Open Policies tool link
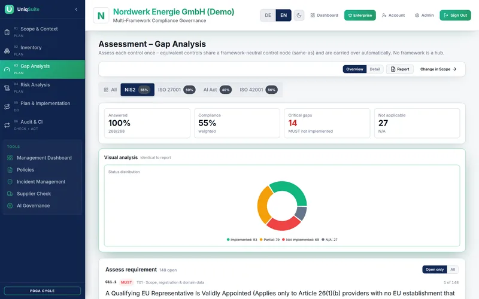Viewport: 479px width, 299px height. (43, 170)
